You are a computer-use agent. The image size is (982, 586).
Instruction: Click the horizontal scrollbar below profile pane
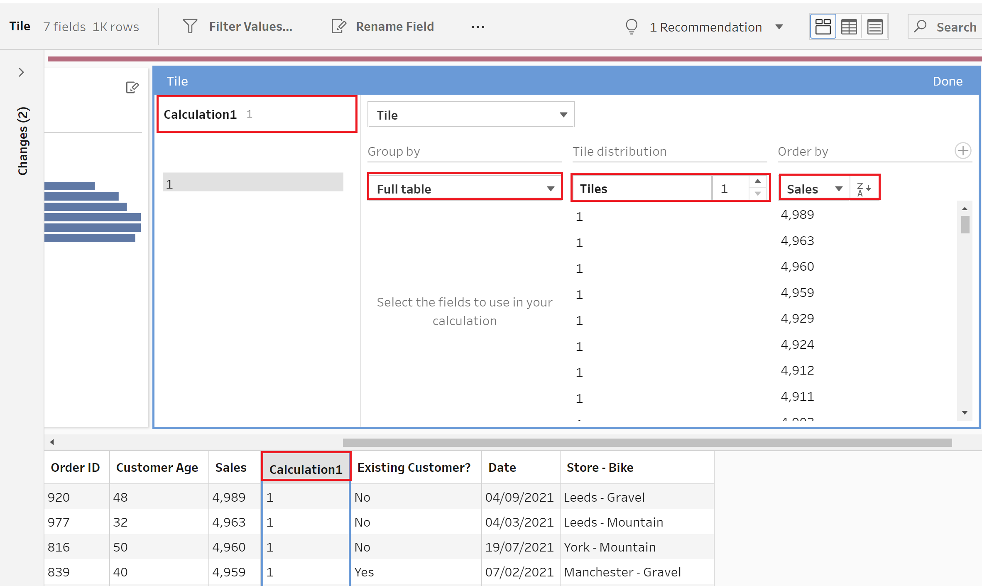[x=647, y=443]
